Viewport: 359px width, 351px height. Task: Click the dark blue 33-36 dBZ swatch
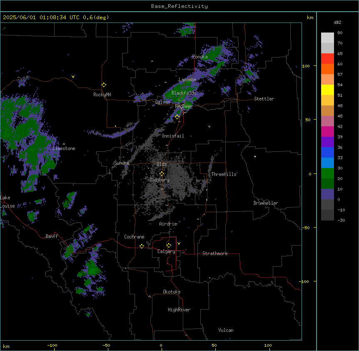[x=327, y=152]
